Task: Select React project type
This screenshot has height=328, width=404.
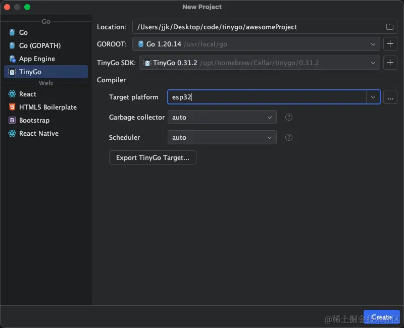Action: [x=46, y=94]
